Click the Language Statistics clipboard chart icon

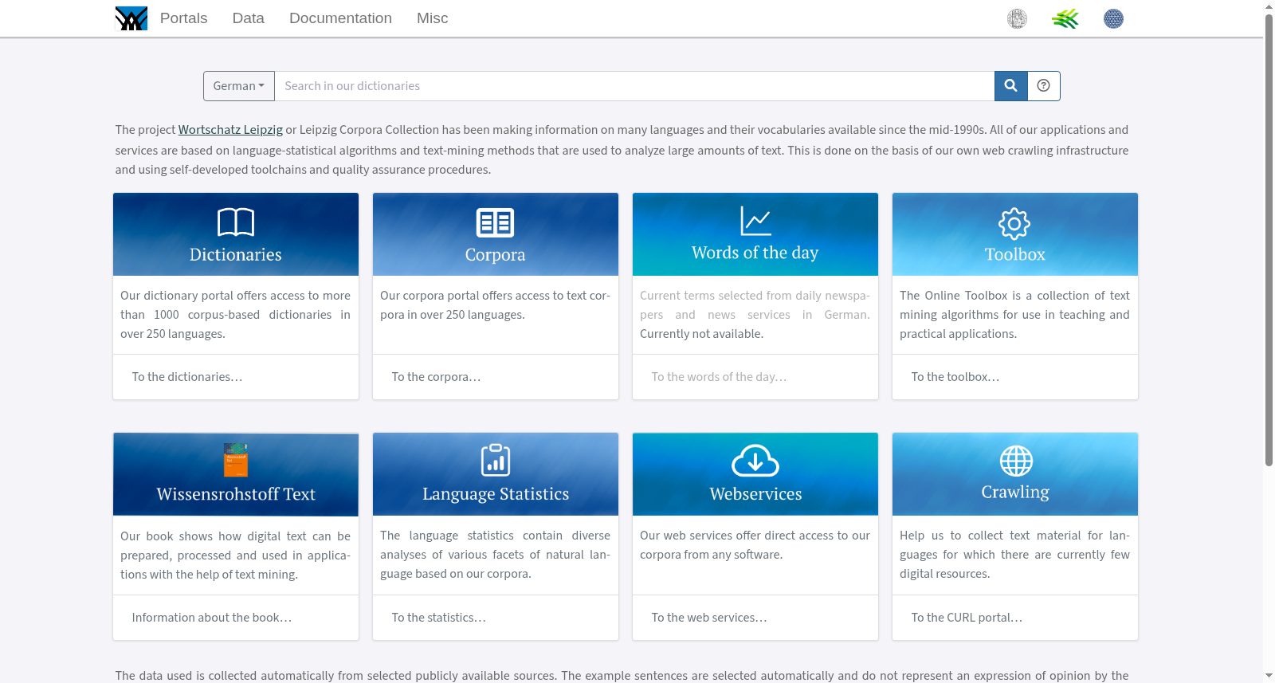[x=496, y=460]
